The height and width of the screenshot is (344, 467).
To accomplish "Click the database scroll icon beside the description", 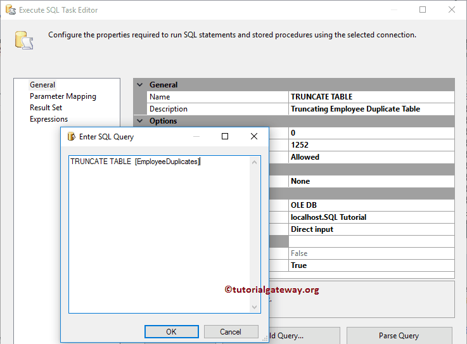I will (24, 40).
